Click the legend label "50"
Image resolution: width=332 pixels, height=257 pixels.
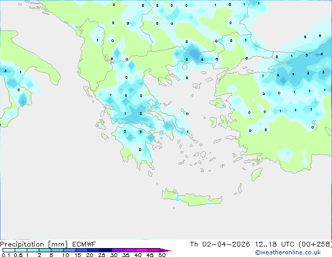(x=162, y=255)
